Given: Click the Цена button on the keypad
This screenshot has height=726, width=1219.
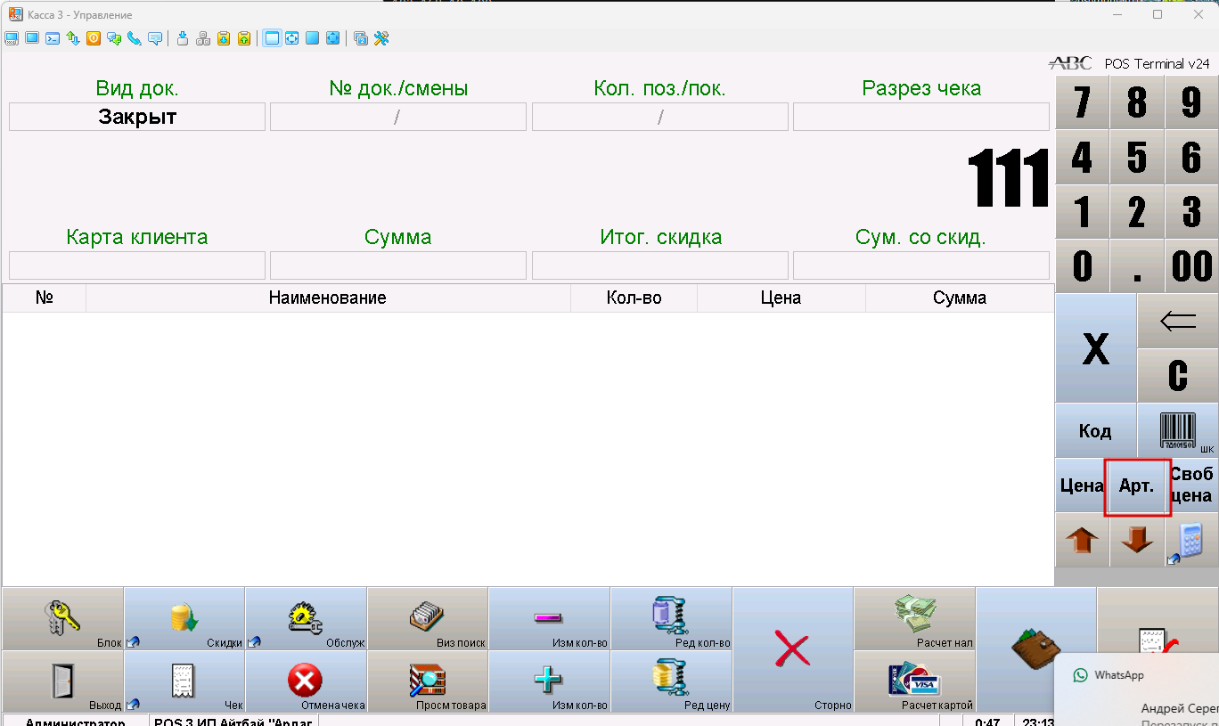Looking at the screenshot, I should tap(1082, 486).
